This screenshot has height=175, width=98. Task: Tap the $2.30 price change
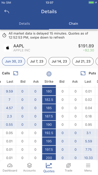(88, 50)
